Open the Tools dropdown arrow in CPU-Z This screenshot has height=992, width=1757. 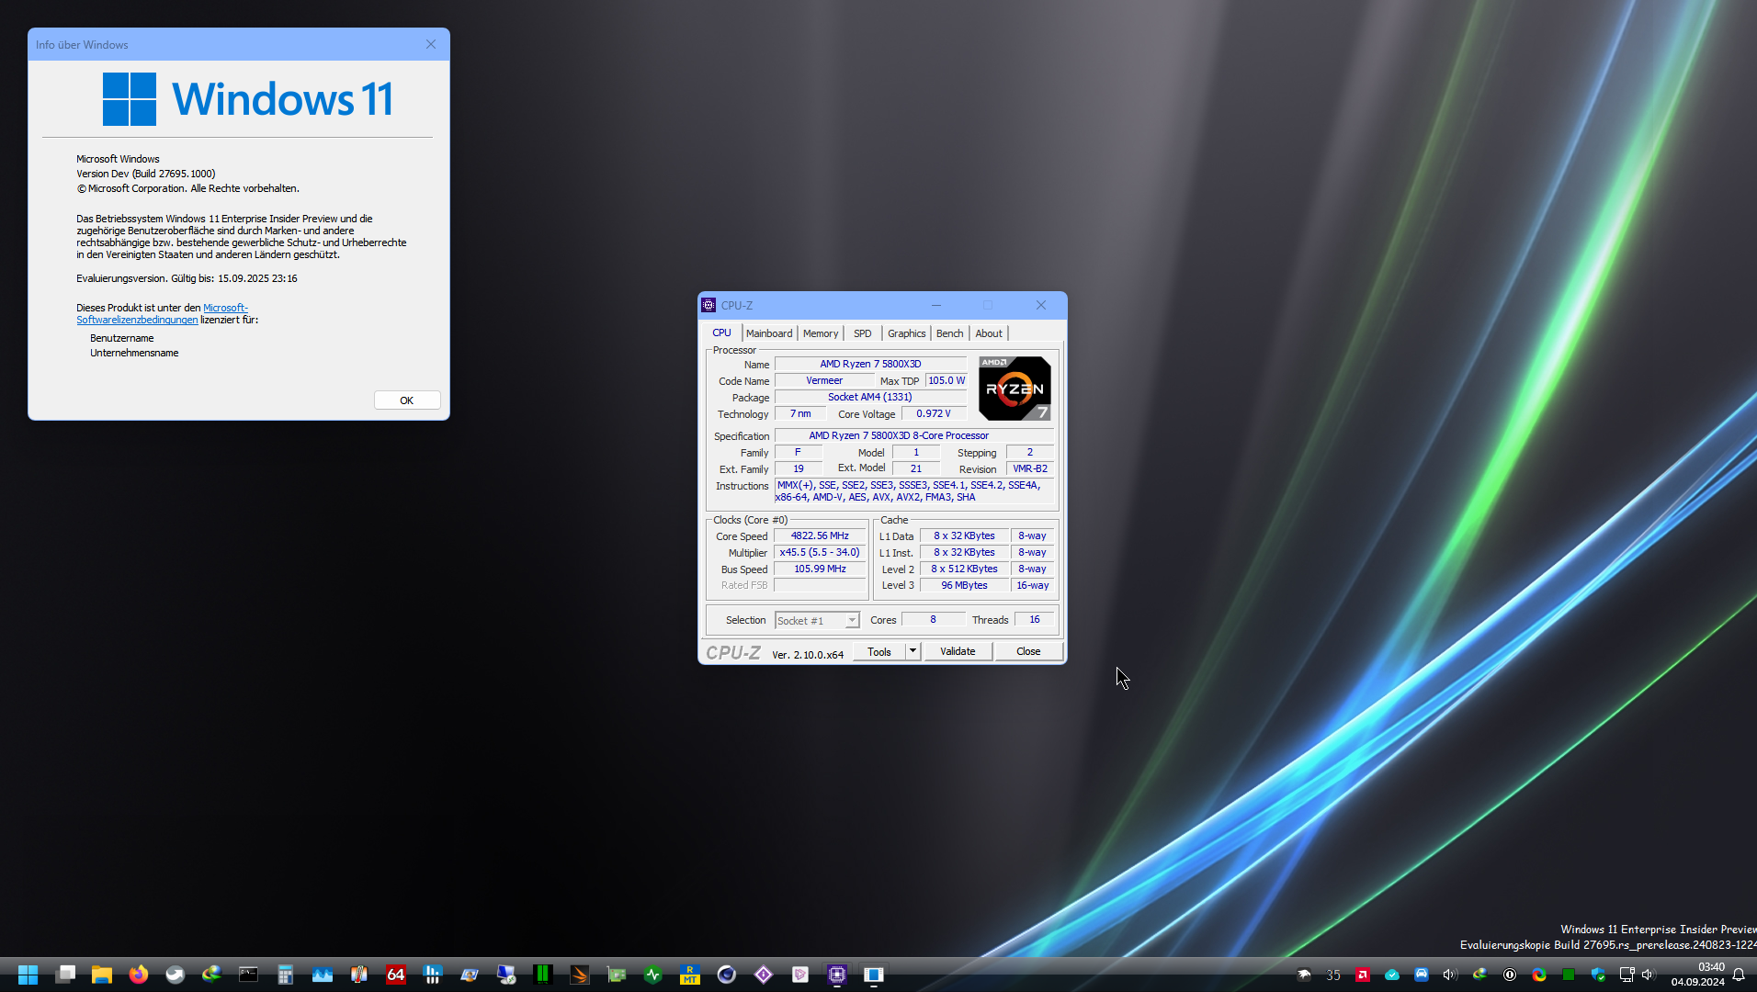click(913, 651)
